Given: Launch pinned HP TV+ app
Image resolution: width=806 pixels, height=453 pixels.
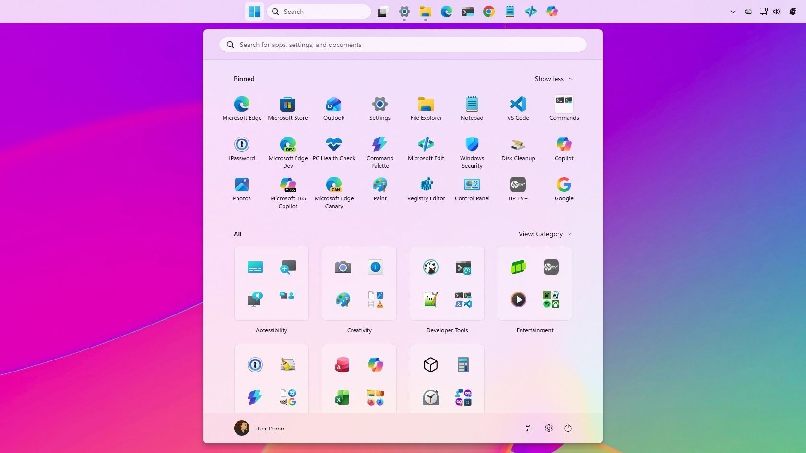Looking at the screenshot, I should 518,189.
